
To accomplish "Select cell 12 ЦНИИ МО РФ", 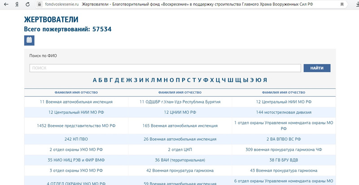I will pyautogui.click(x=180, y=112).
